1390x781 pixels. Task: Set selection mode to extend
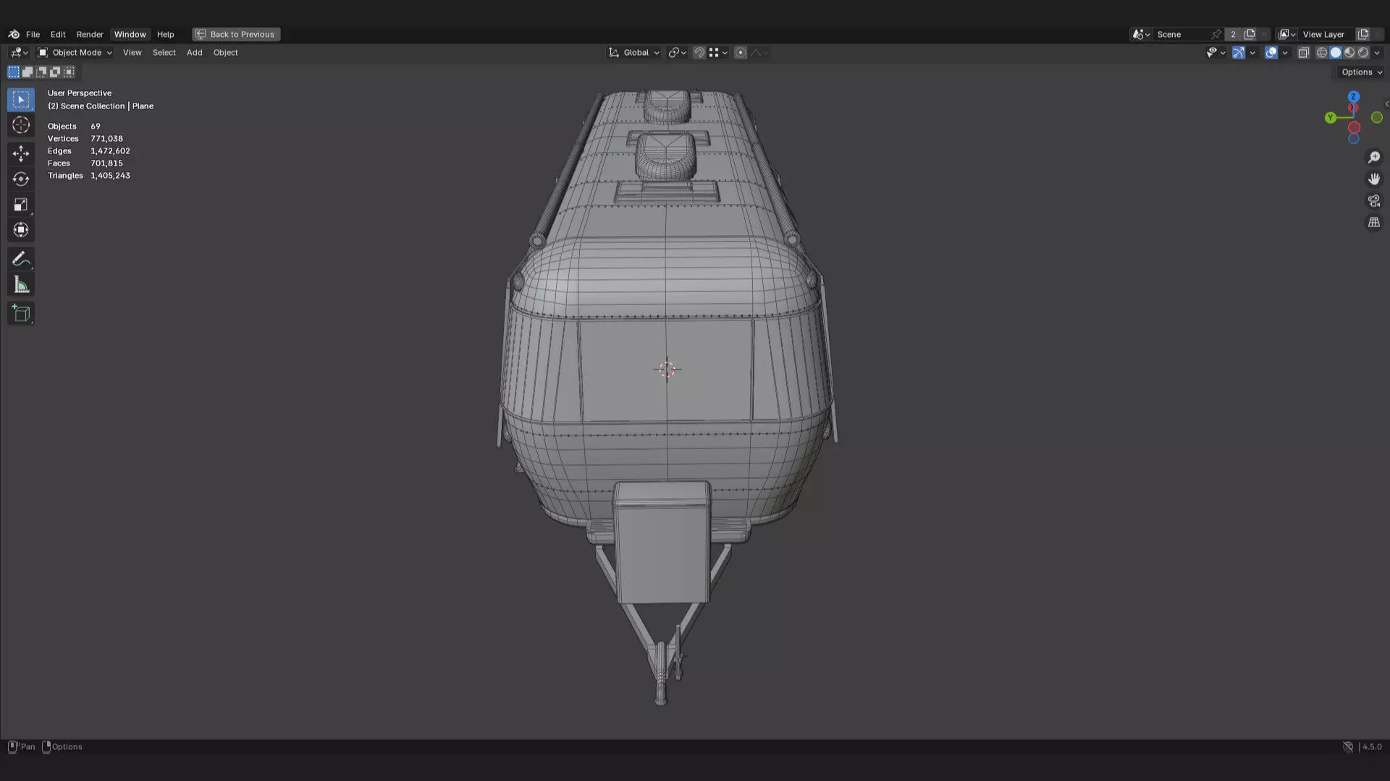(28, 72)
